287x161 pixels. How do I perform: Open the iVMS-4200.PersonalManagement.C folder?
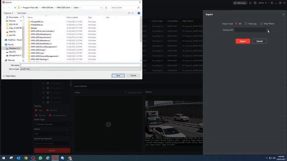point(45,56)
